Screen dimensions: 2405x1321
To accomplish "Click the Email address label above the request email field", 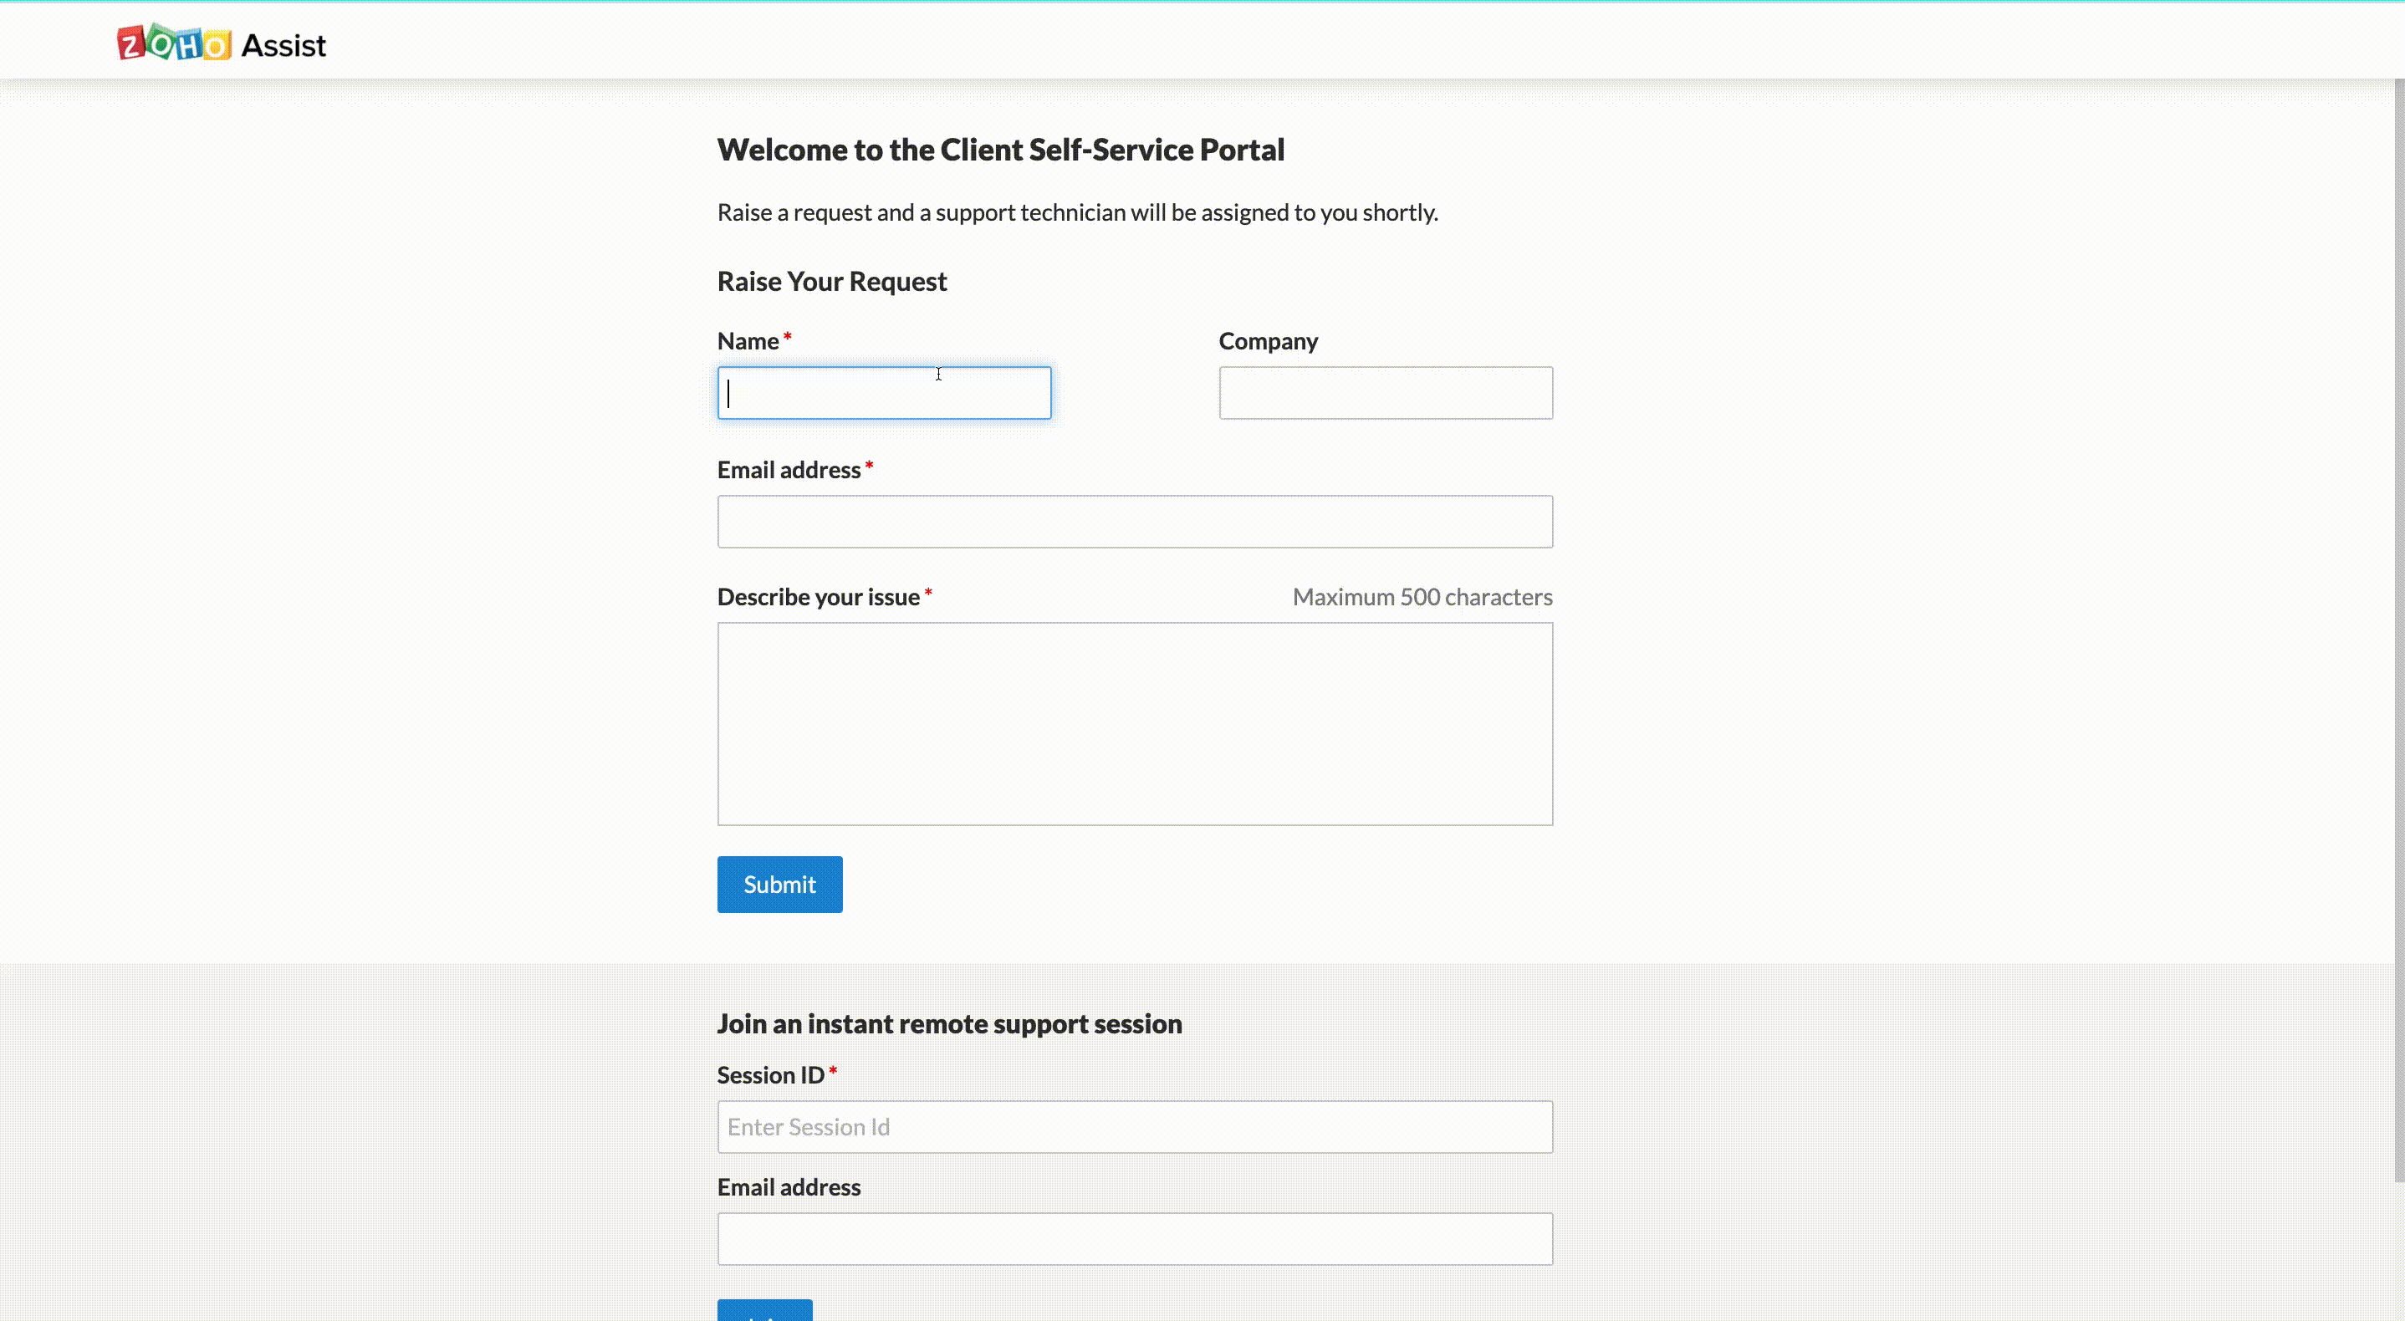I will pos(789,471).
